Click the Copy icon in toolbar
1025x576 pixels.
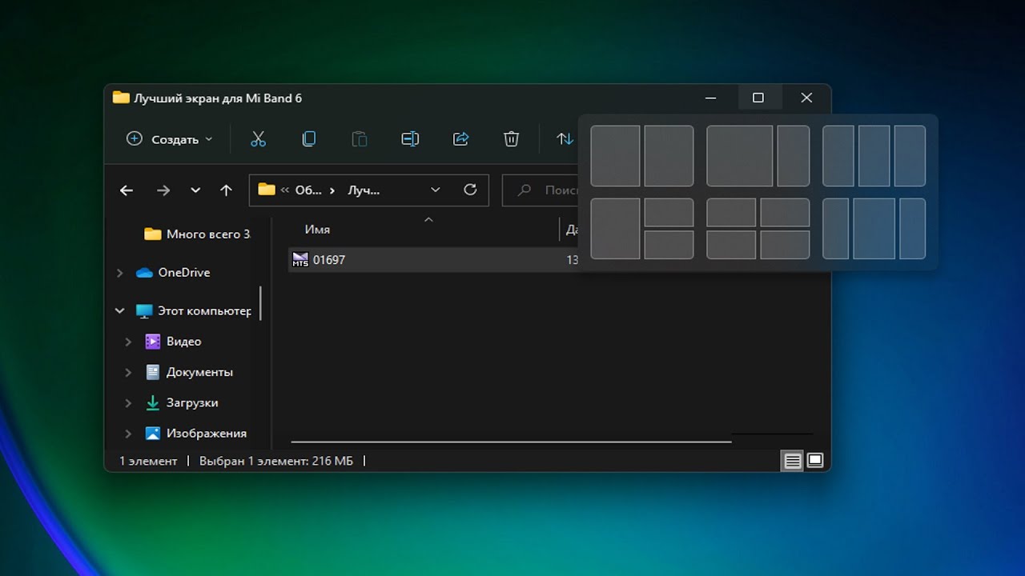[309, 139]
